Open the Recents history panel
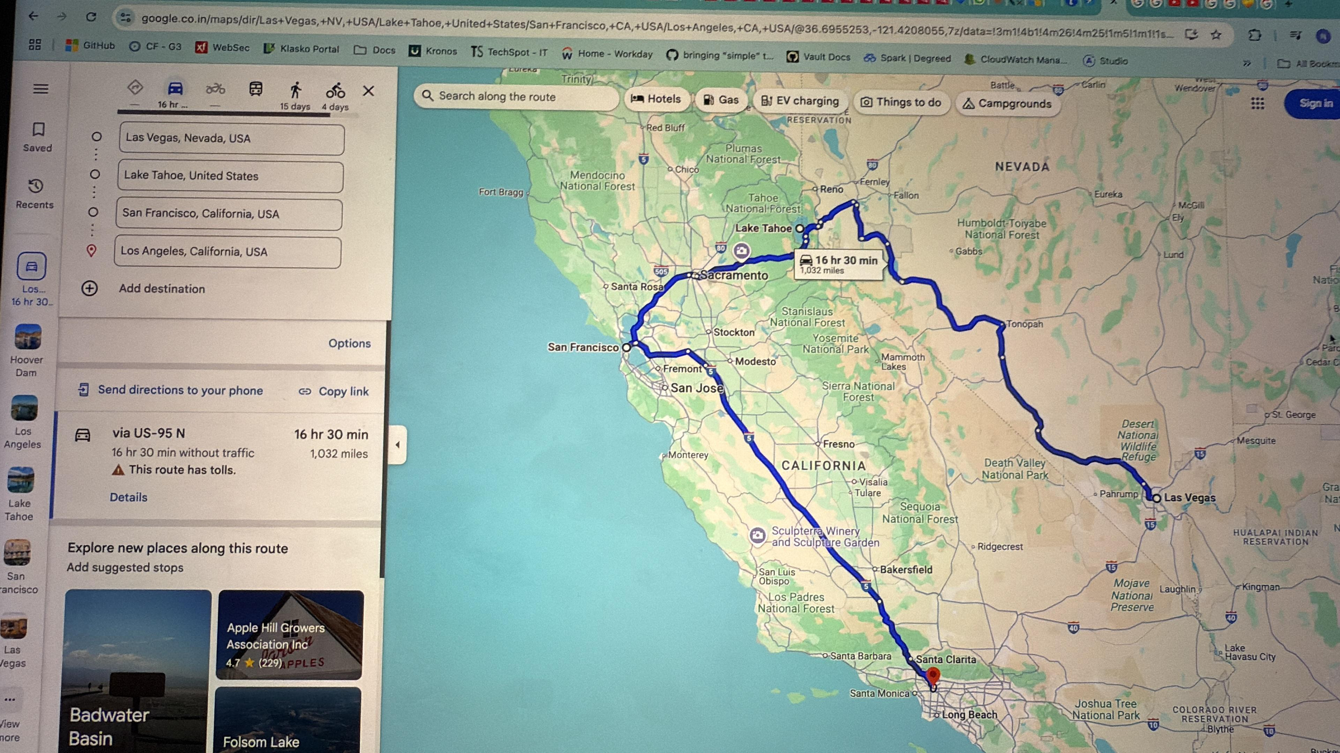This screenshot has width=1340, height=753. point(35,194)
